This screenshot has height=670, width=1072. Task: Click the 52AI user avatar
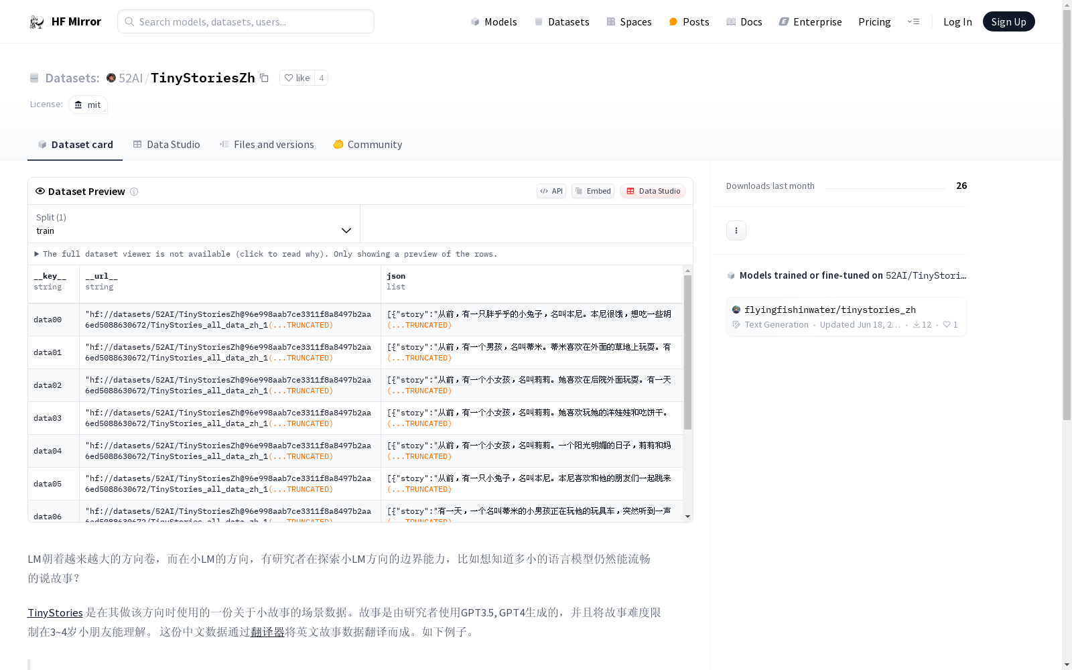(x=111, y=78)
